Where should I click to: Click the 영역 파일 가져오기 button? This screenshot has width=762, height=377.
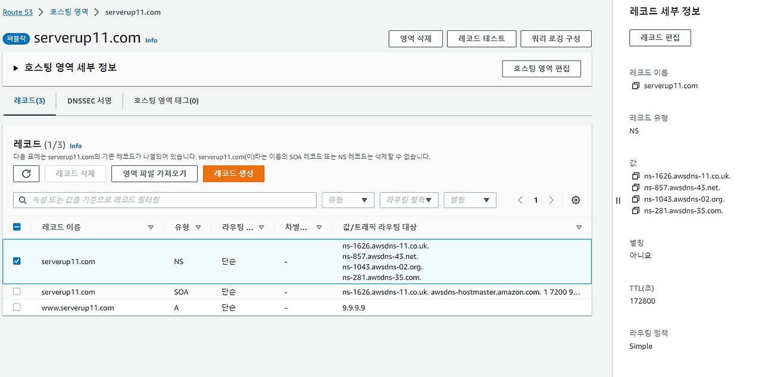click(155, 174)
